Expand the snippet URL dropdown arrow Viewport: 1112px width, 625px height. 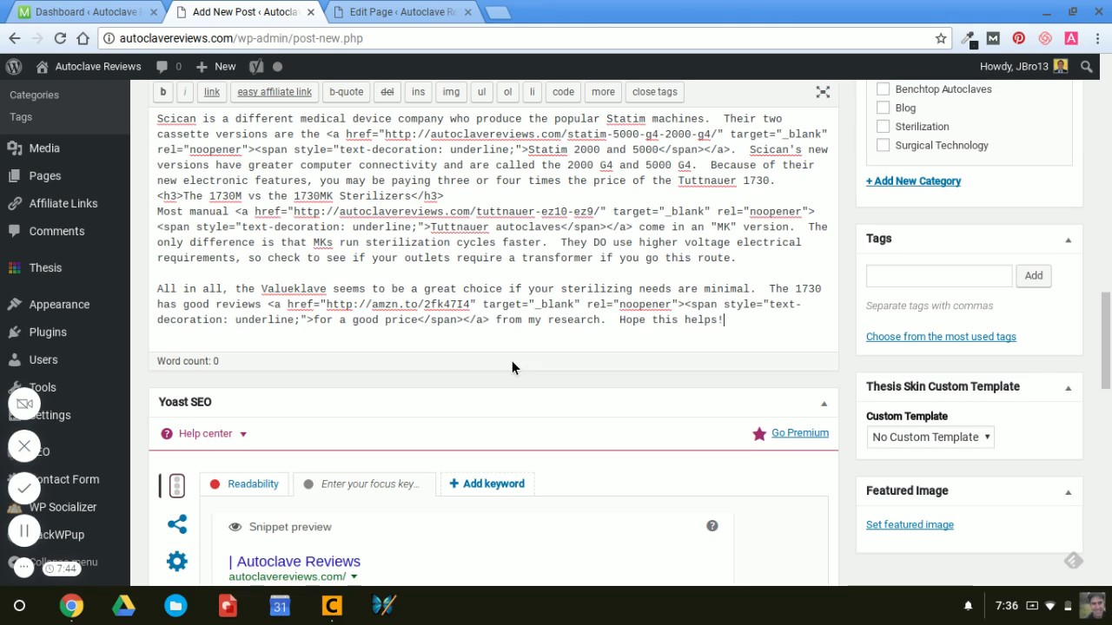tap(354, 576)
